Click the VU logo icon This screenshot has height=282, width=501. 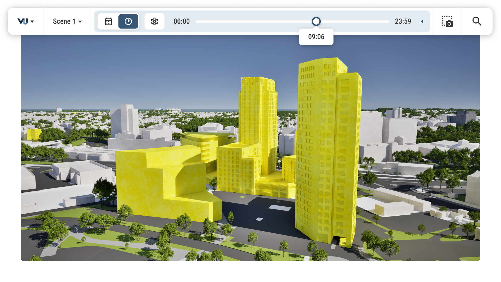[23, 21]
